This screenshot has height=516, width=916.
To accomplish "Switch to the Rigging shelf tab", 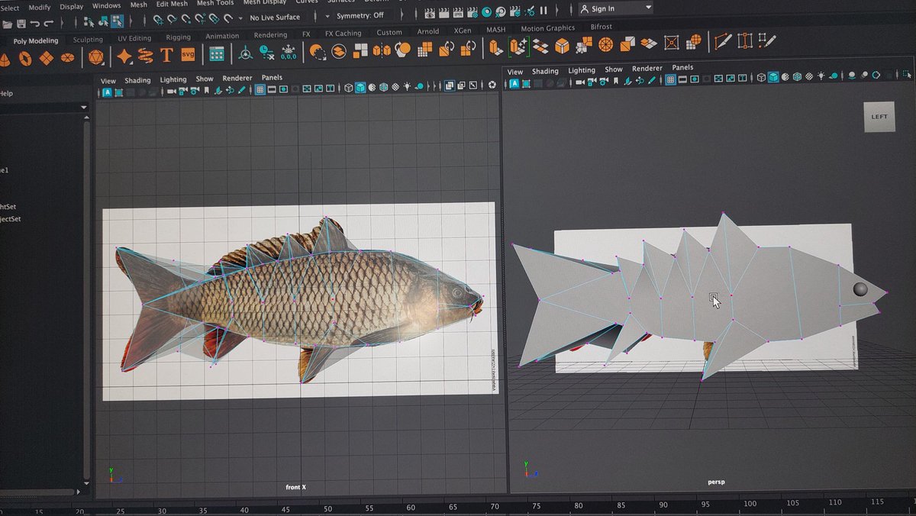I will click(179, 37).
